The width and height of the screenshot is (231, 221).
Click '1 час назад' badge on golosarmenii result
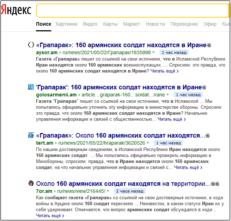[x=188, y=95]
